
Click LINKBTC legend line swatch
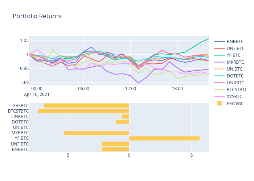point(219,83)
